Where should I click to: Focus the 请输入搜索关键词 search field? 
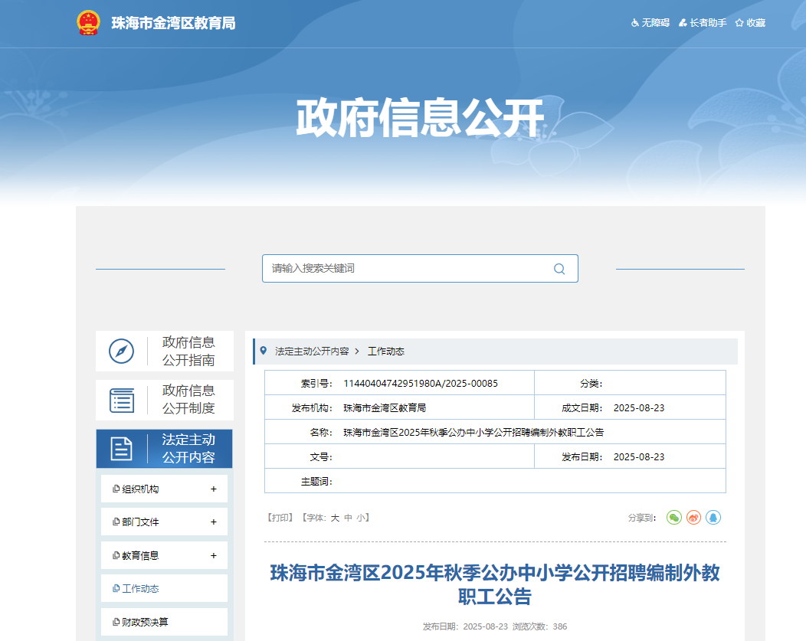(x=420, y=268)
